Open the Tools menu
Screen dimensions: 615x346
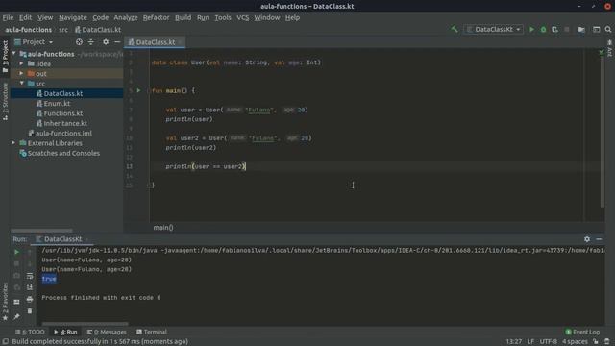tap(223, 17)
